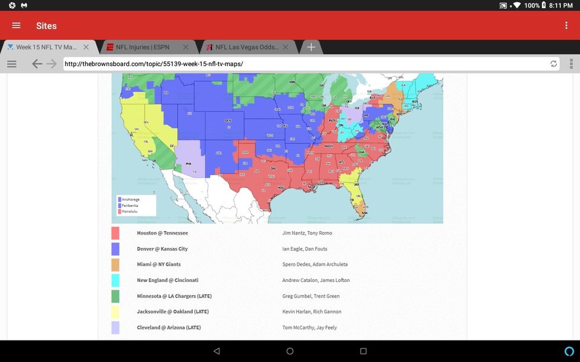
Task: Select announcers Jim Nantz, Tony Romo
Action: [307, 233]
